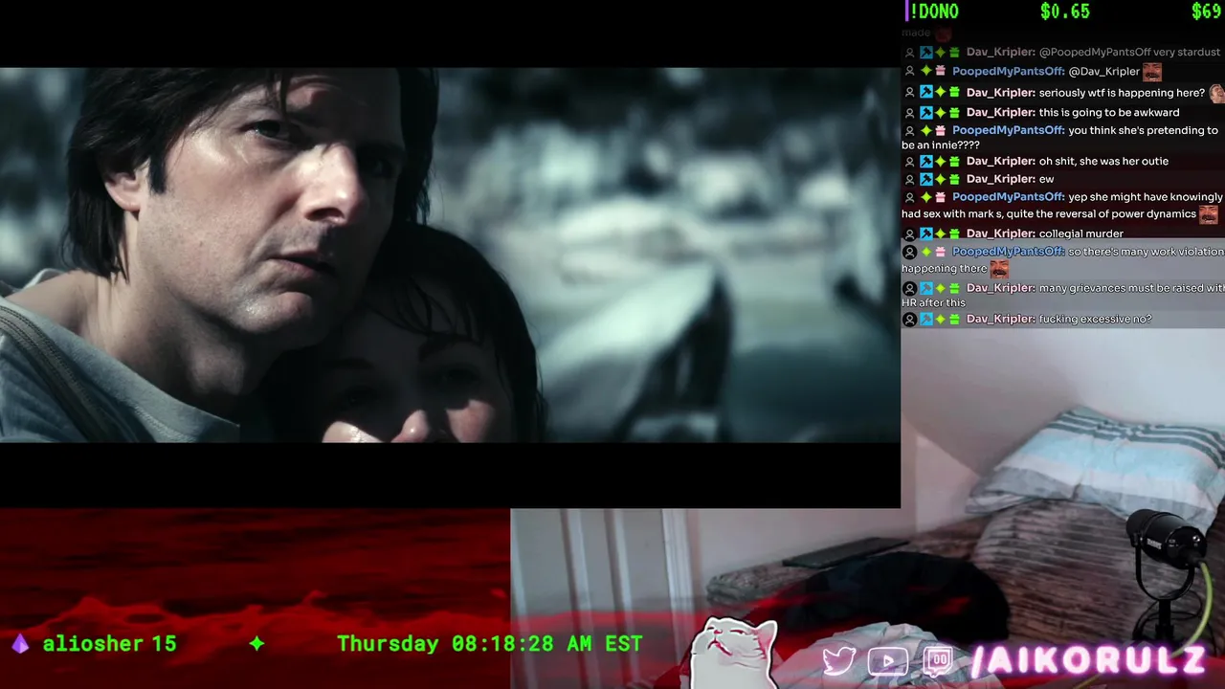Click the '@PoopedMyPantsOff' mention text
The width and height of the screenshot is (1225, 689).
[1095, 53]
